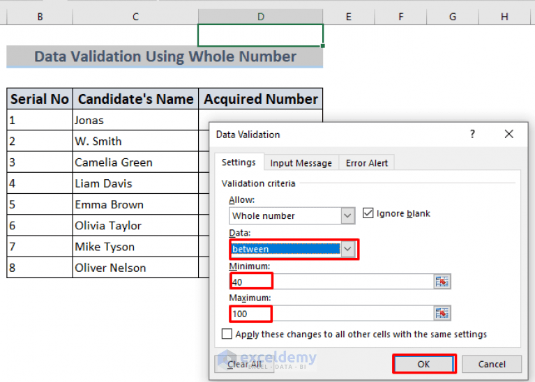The image size is (535, 382).
Task: Select column G header
Action: coord(453,17)
